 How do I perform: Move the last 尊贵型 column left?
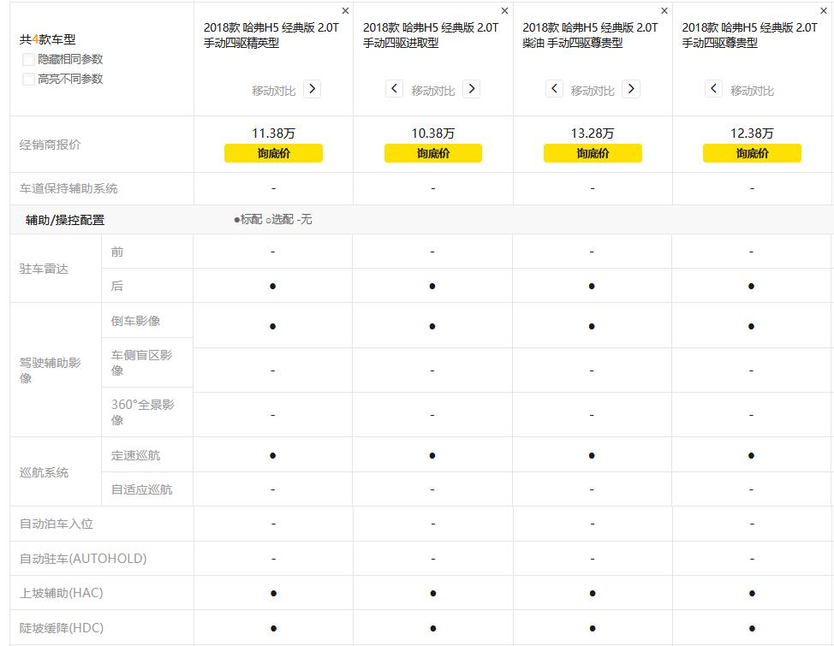coord(712,88)
